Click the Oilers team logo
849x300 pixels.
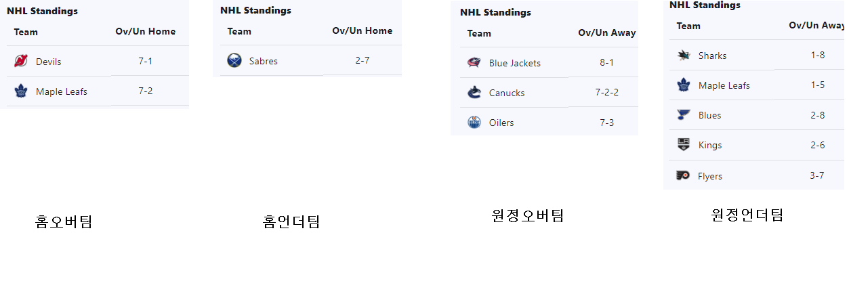(x=474, y=123)
